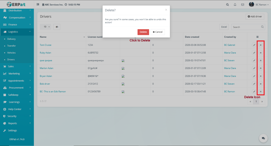Open the BC Ramon user menu
The height and width of the screenshot is (146, 271).
tap(259, 5)
